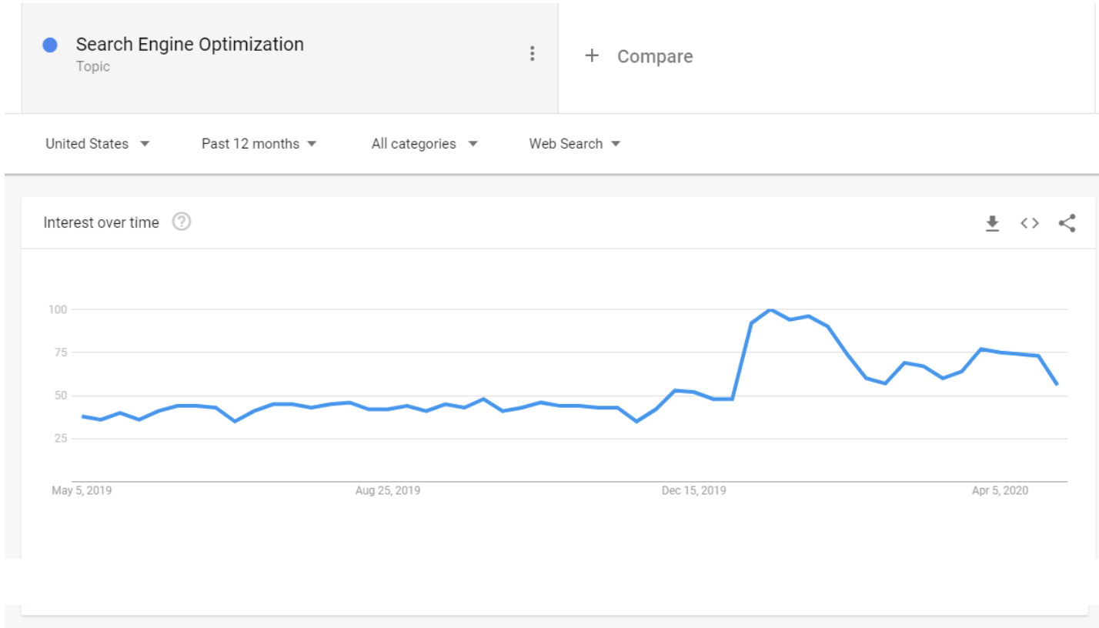Click the Topic label under the search term

93,67
